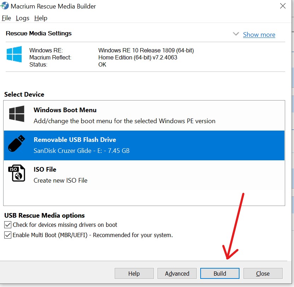The width and height of the screenshot is (294, 287).
Task: Click the Status: label
Action: [x=39, y=64]
